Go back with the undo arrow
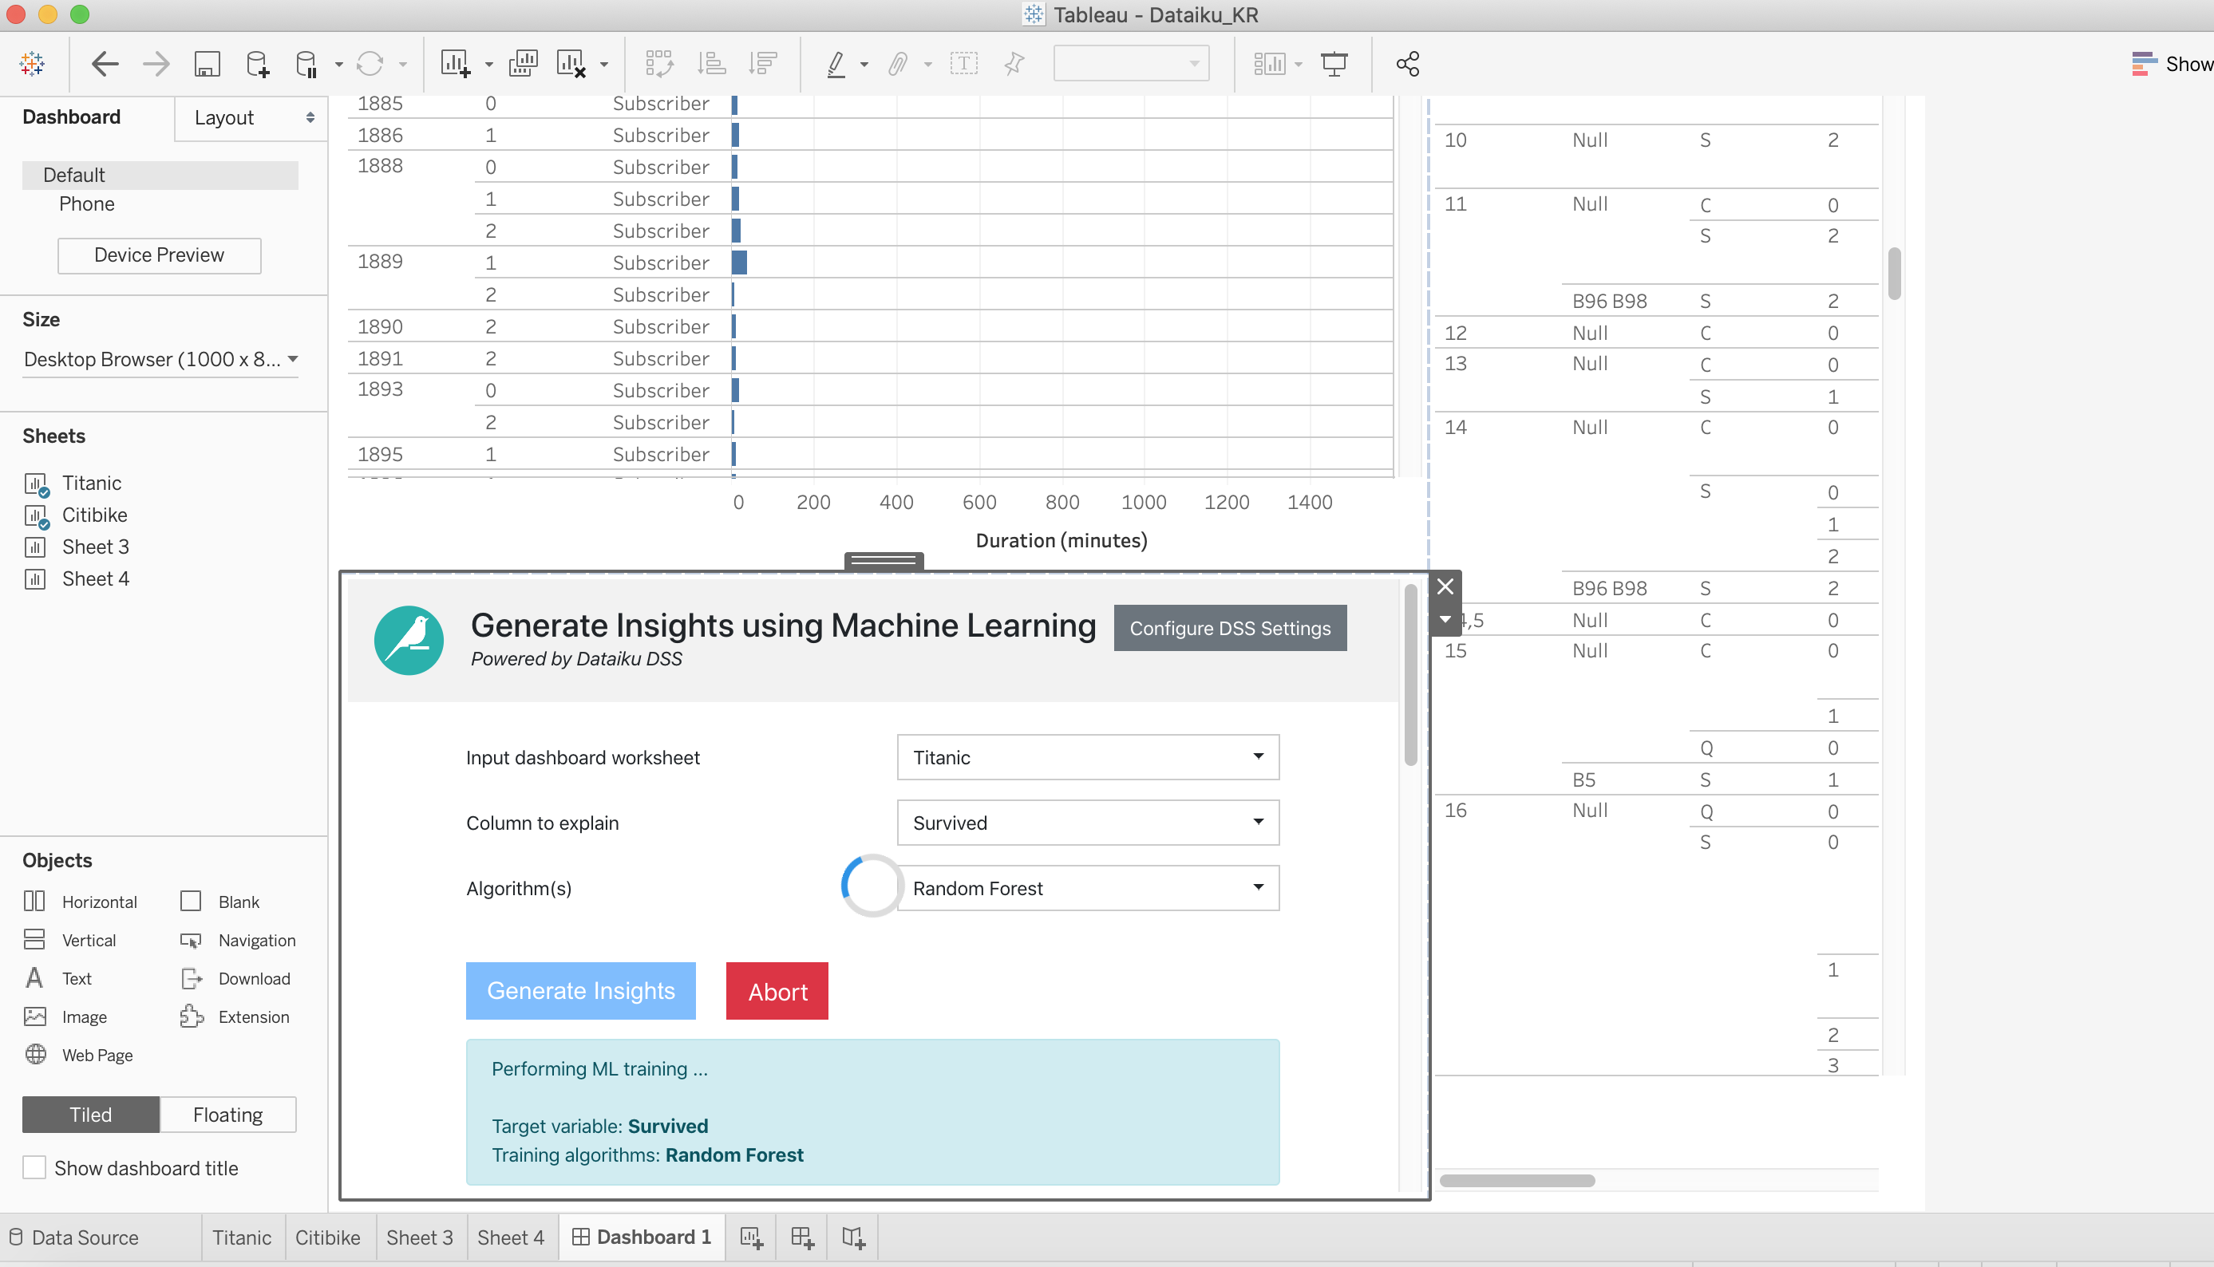The width and height of the screenshot is (2214, 1267). tap(105, 64)
